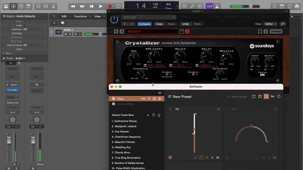Rewind the Logic transport
Screen dimensions: 303x170
click(x=73, y=6)
